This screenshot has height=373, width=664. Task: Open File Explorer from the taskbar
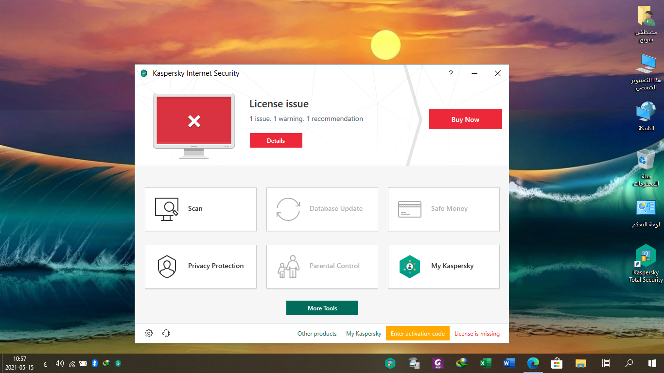click(x=581, y=363)
